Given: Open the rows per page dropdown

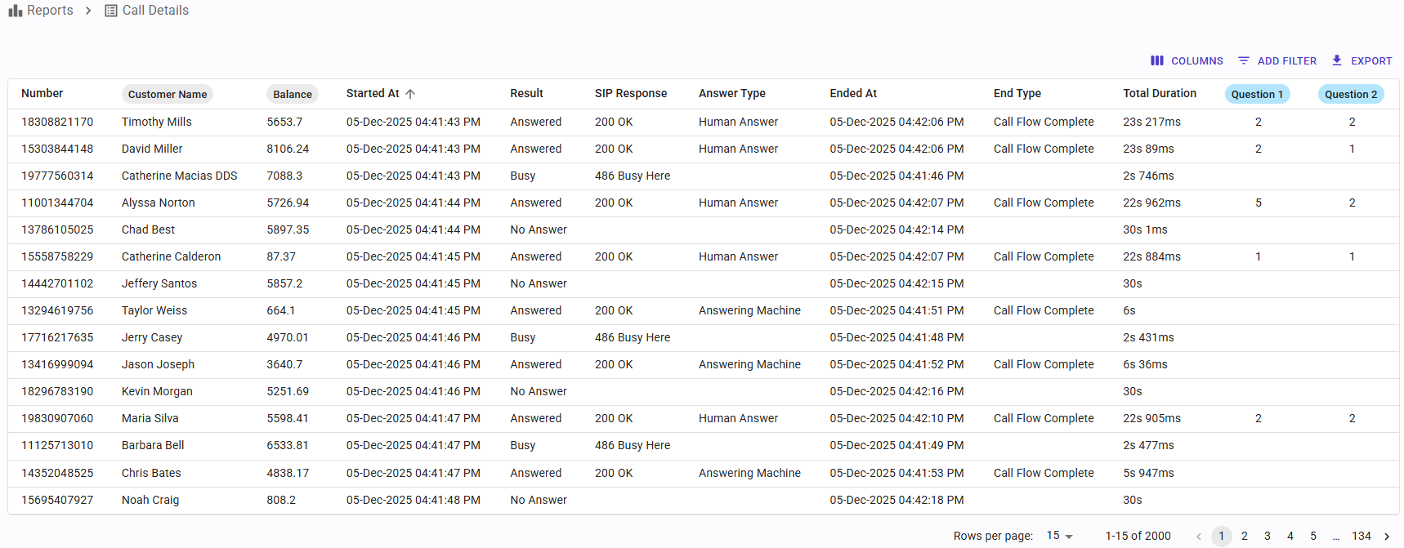Looking at the screenshot, I should 1060,536.
